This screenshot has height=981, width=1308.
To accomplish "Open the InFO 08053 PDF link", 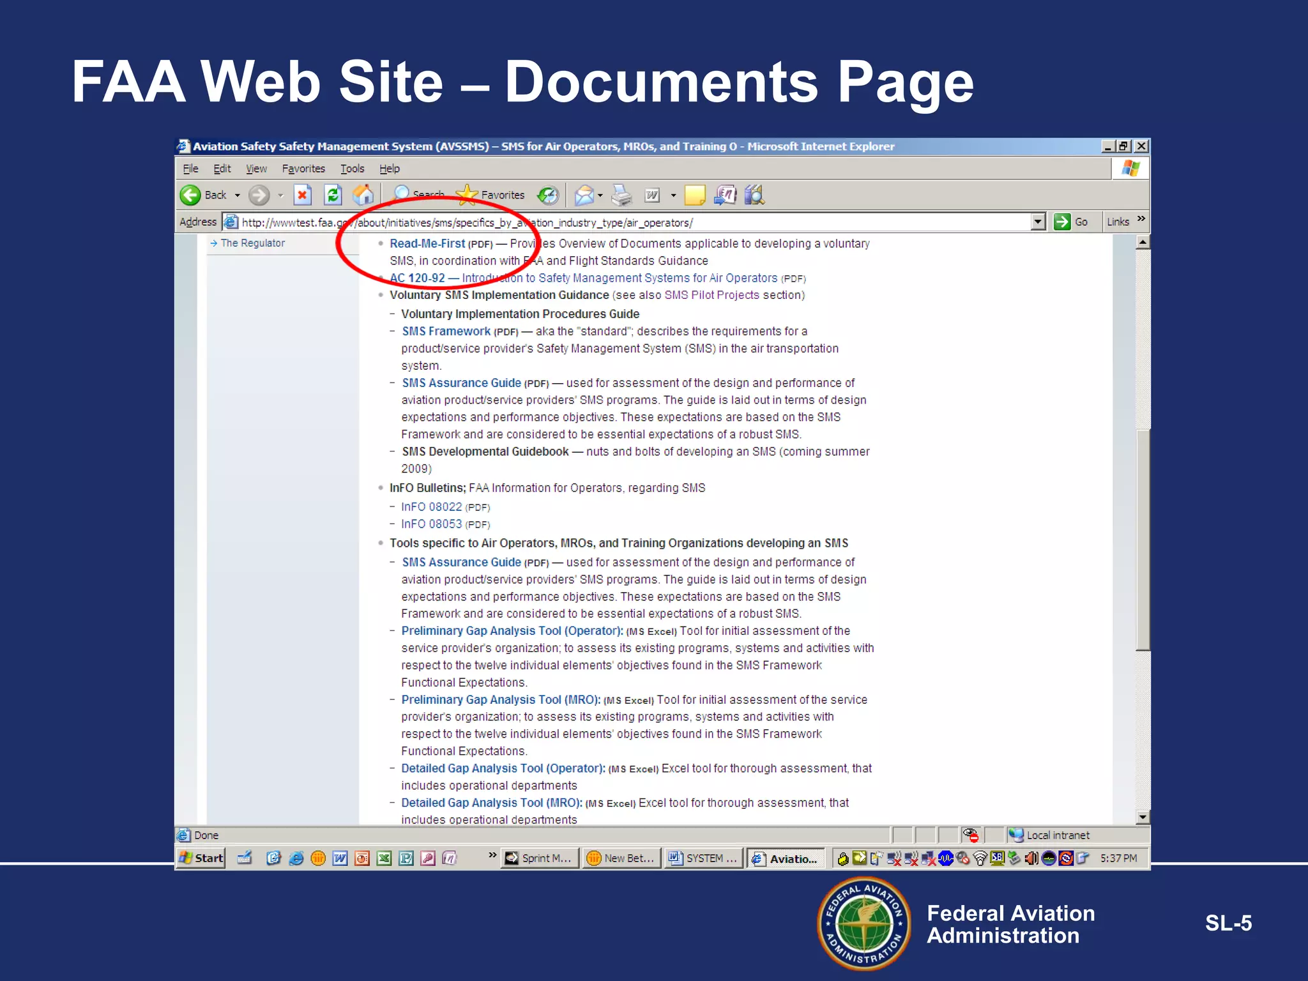I will click(431, 524).
